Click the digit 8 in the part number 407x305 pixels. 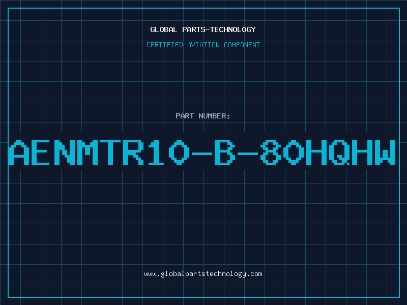pyautogui.click(x=271, y=152)
